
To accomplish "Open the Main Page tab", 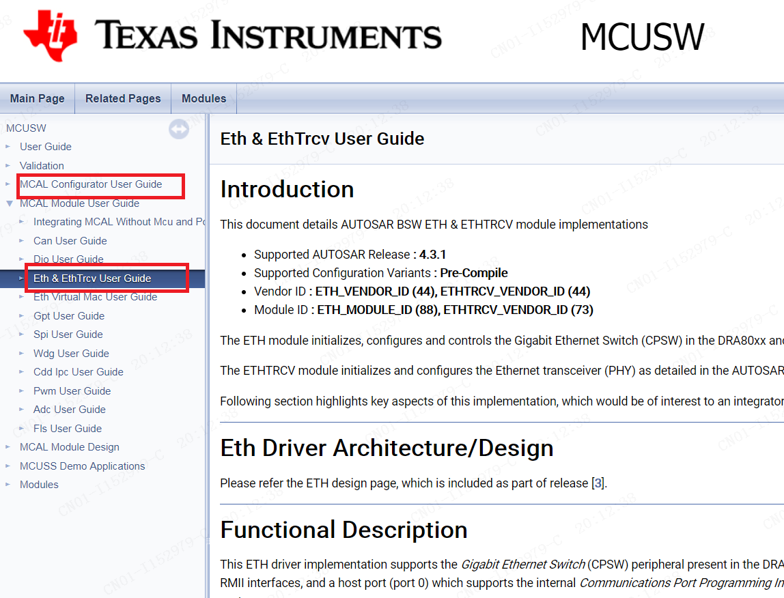I will [x=37, y=98].
